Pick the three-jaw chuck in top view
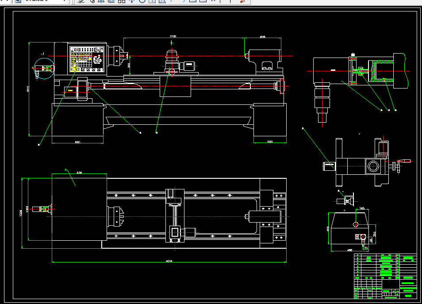Screen dimensions: 422x304 (116, 216)
